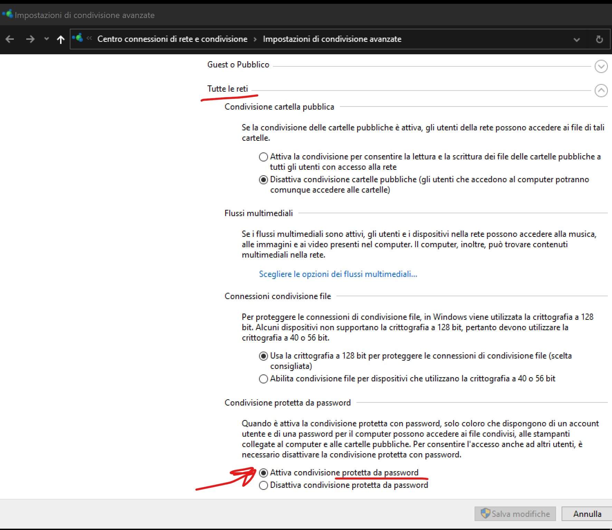Enable public folder sharing read and write
This screenshot has width=612, height=530.
264,157
